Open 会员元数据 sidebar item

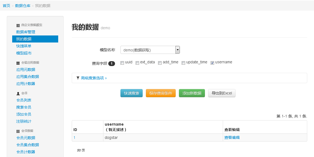click(x=26, y=138)
